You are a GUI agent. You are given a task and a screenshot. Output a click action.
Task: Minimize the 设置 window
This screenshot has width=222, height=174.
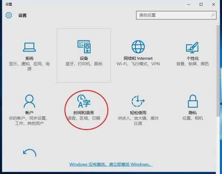pyautogui.click(x=189, y=4)
